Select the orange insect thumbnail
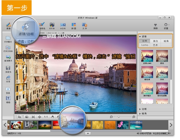The width and height of the screenshot is (180, 140). [110, 125]
